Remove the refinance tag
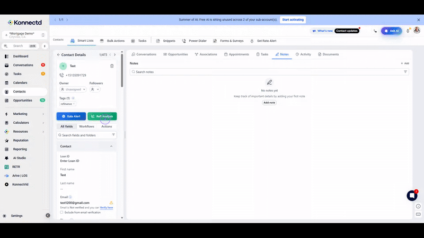424x238 pixels. coord(74,104)
